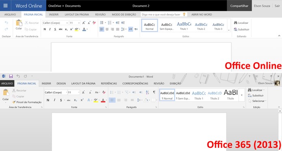The height and width of the screenshot is (151, 282).
Task: Open ARQUIVO tab in desktop Word
Action: click(7, 83)
